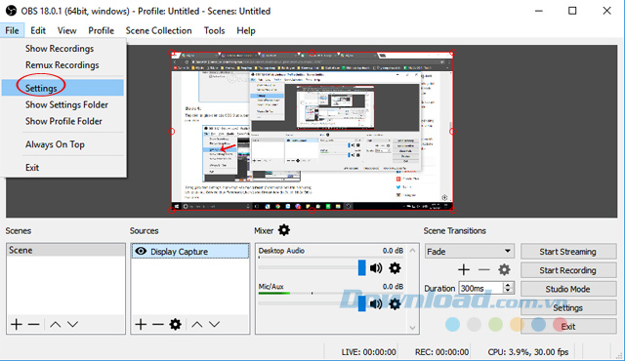Image resolution: width=625 pixels, height=361 pixels.
Task: Choose Remux Recordings menu entry
Action: tap(62, 64)
